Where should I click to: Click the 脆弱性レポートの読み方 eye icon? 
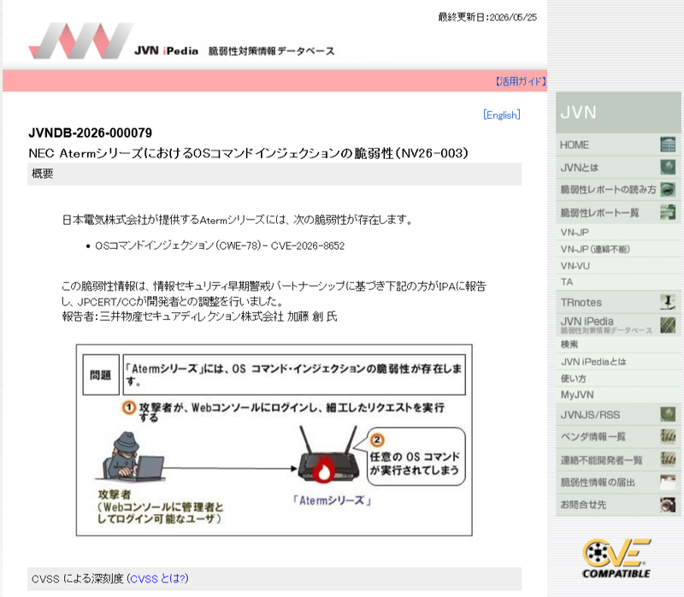(668, 190)
